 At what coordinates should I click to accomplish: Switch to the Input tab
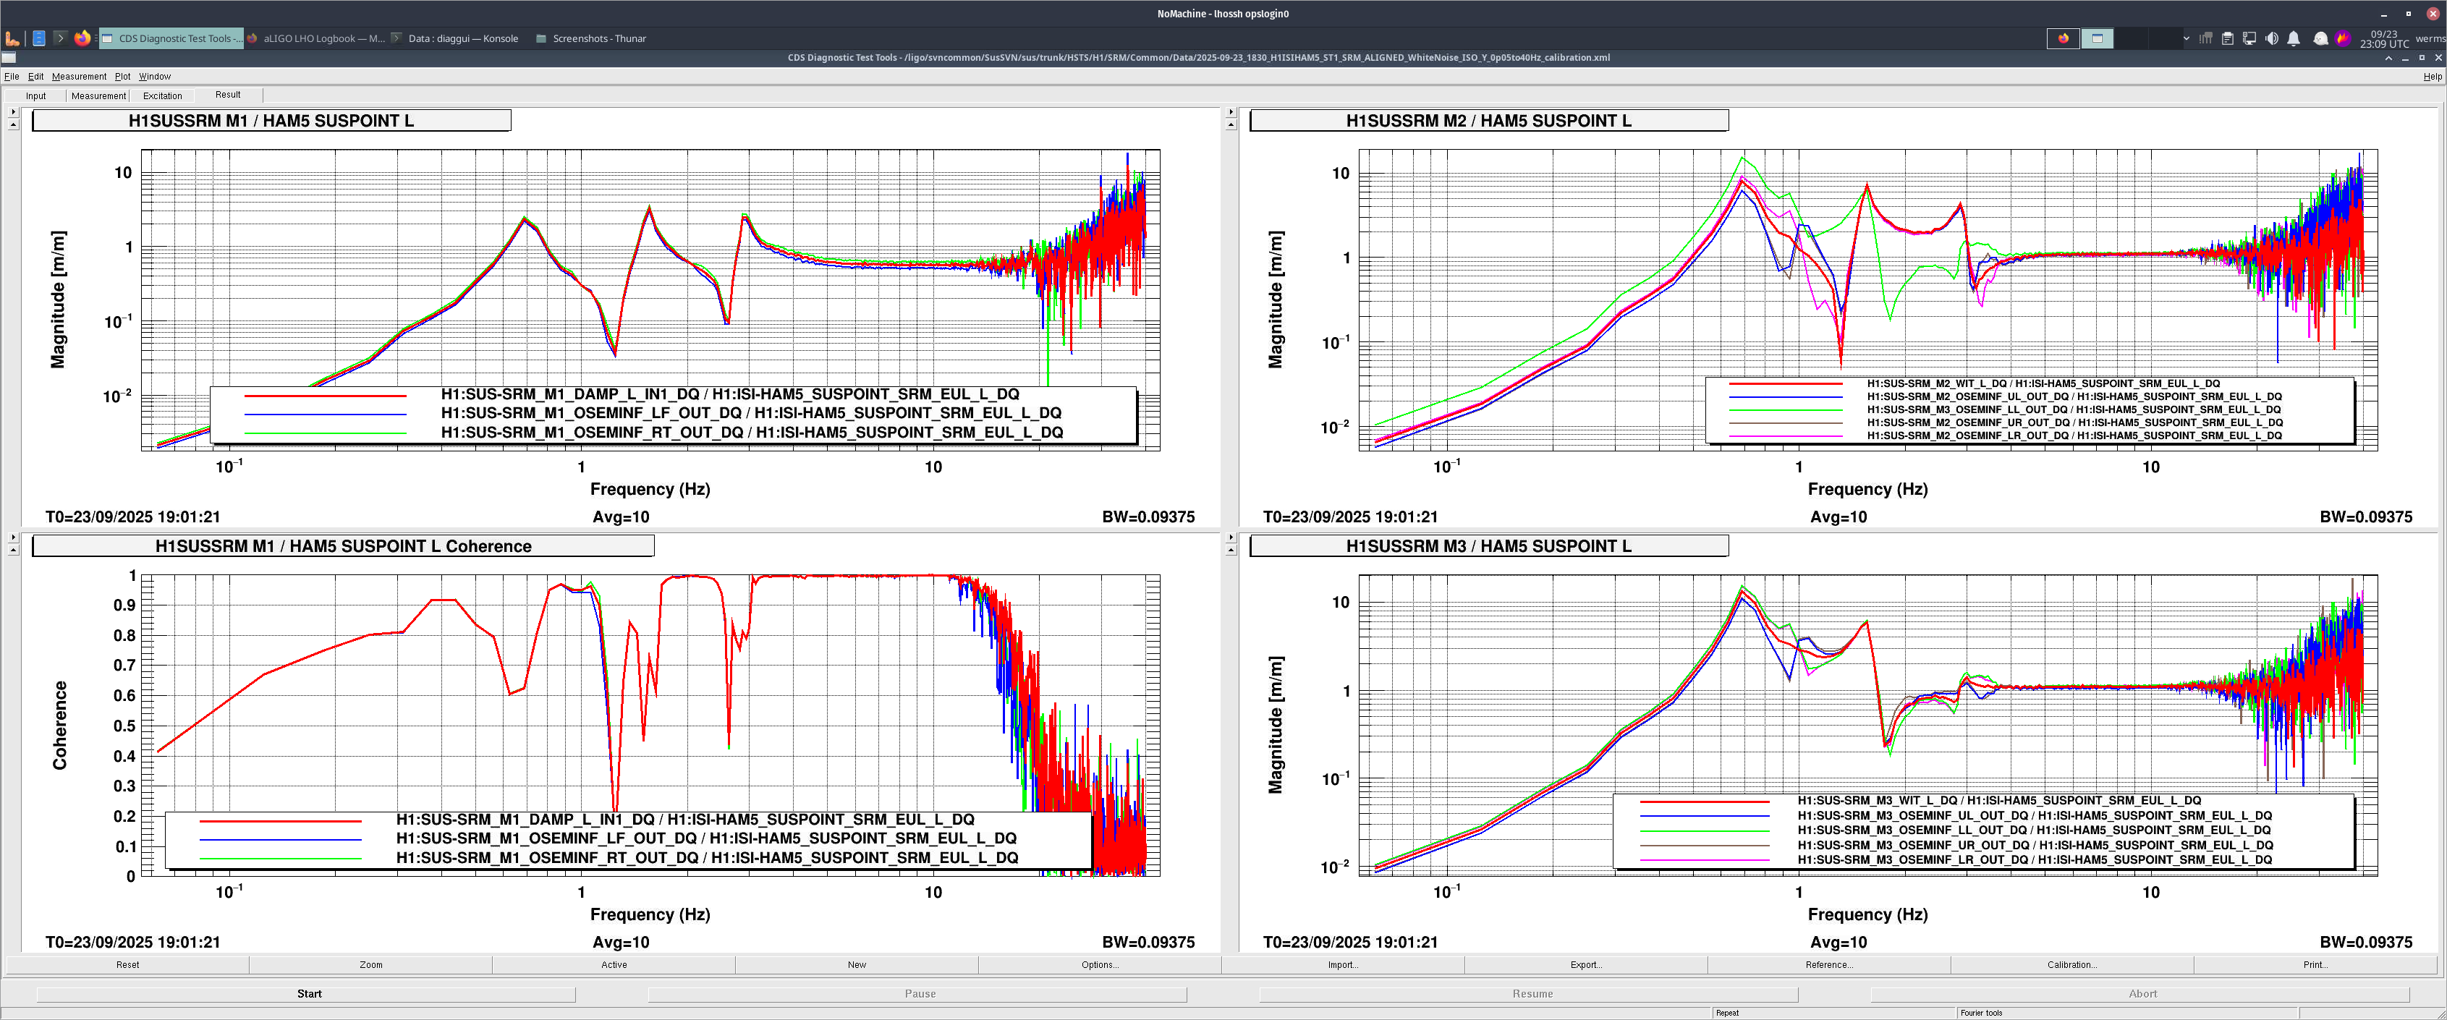click(36, 96)
